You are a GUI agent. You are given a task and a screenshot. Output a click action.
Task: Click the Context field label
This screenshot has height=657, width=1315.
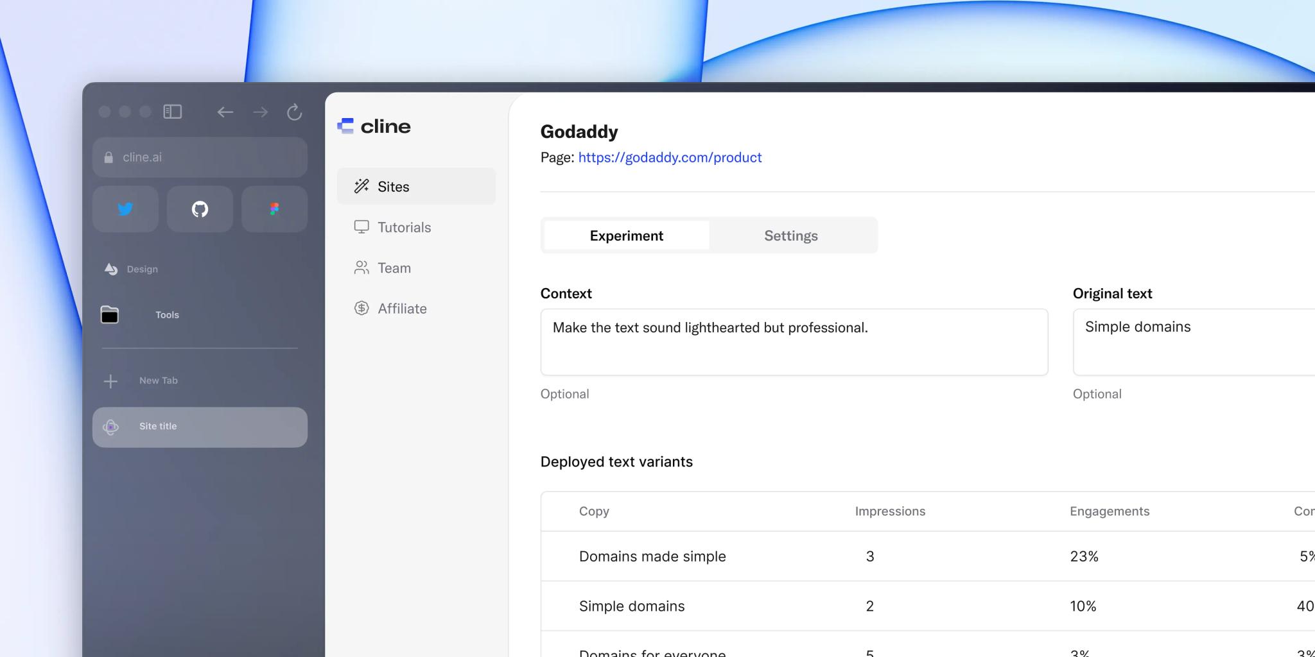coord(566,293)
